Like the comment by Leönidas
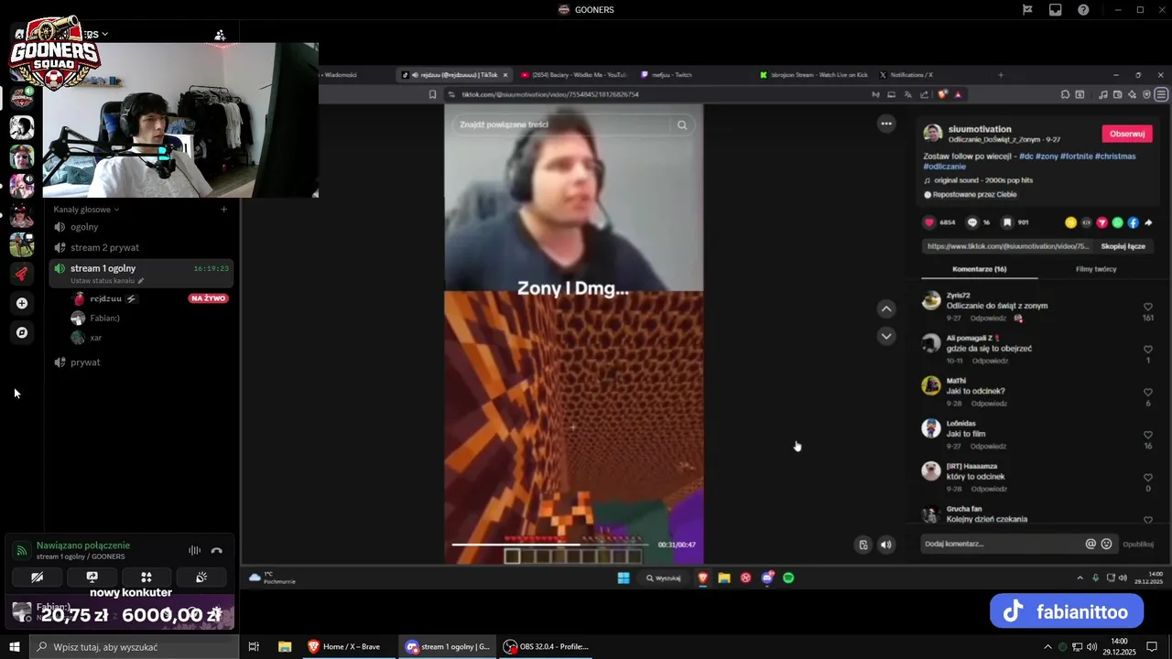Screen dimensions: 1172x659 [x=1148, y=435]
